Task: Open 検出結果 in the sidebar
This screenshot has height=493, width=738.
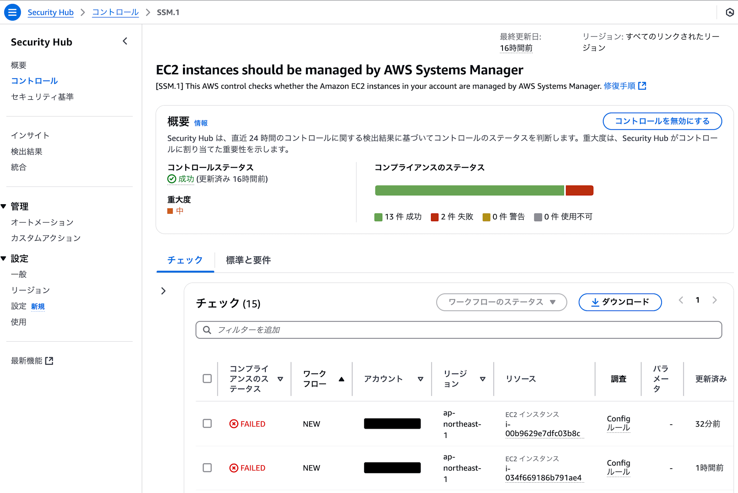Action: (27, 151)
